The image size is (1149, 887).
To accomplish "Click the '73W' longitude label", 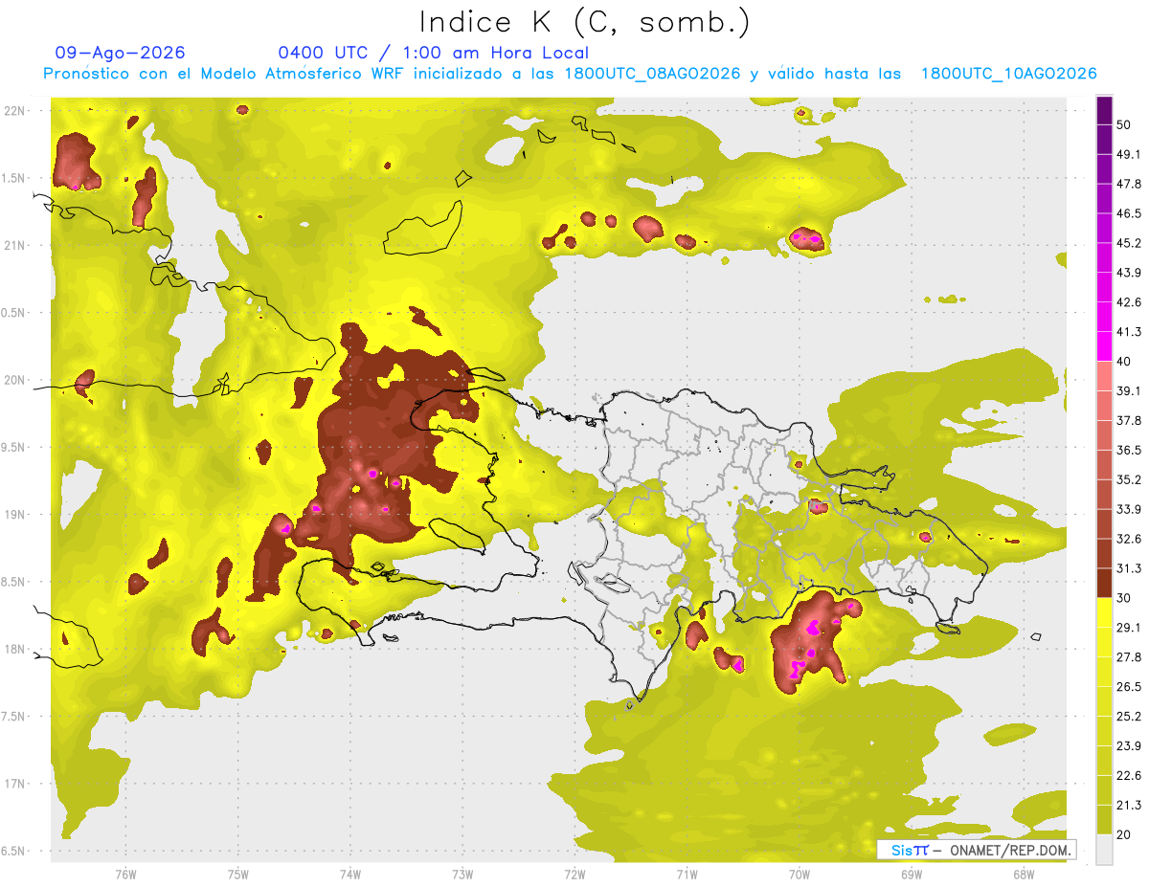I will pyautogui.click(x=462, y=875).
